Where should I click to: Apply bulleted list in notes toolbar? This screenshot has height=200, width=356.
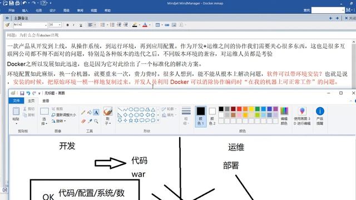point(112,25)
